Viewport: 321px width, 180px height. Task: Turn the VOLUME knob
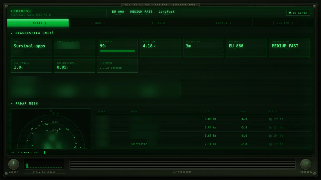coord(14,164)
